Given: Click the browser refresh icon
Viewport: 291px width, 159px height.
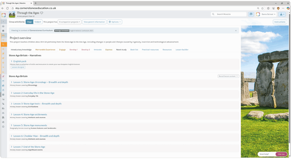Looking at the screenshot, I should 7,8.
